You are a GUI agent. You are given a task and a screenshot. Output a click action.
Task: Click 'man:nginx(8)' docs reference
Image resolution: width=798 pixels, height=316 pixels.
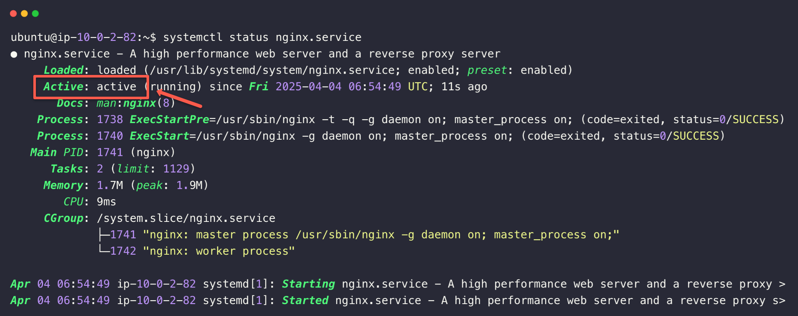[136, 103]
